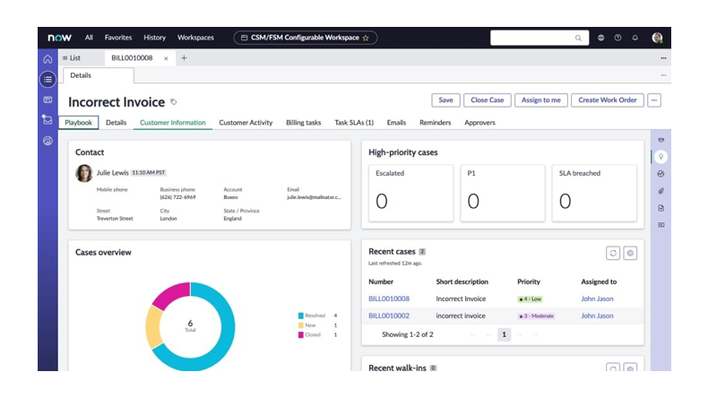The image size is (708, 398).
Task: Toggle the Resolved legend item in chart
Action: [x=315, y=316]
